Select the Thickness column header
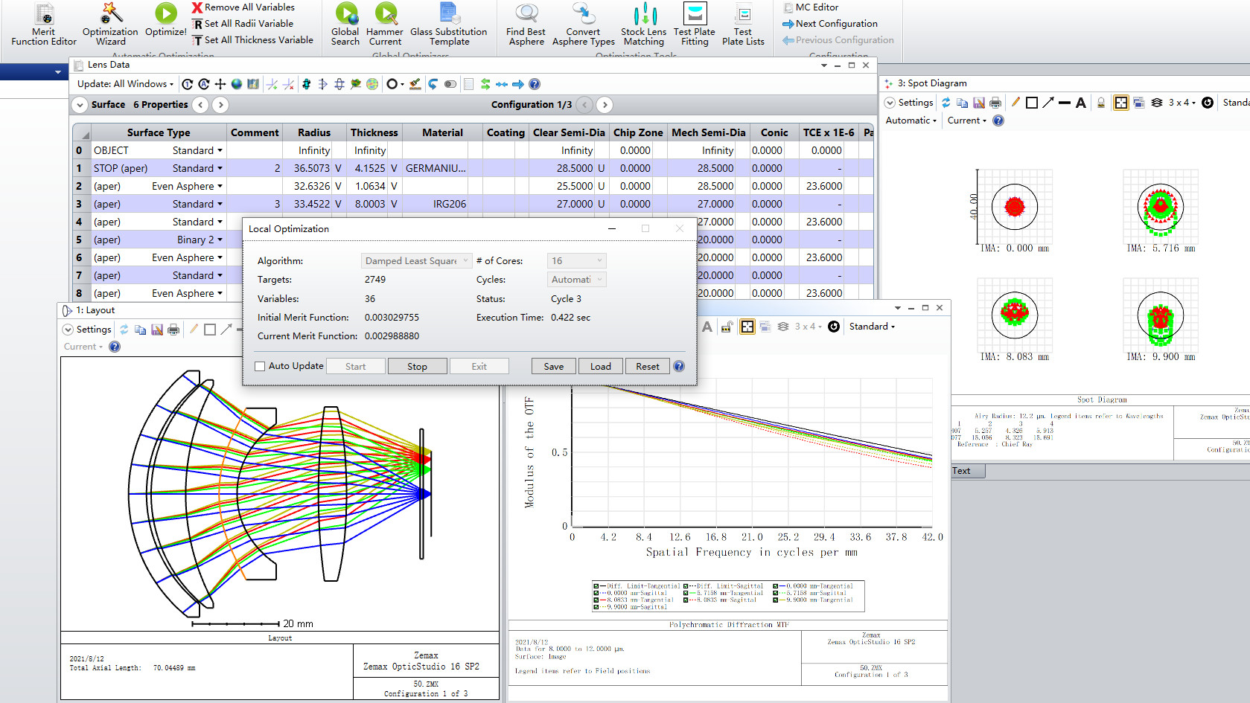 point(374,132)
